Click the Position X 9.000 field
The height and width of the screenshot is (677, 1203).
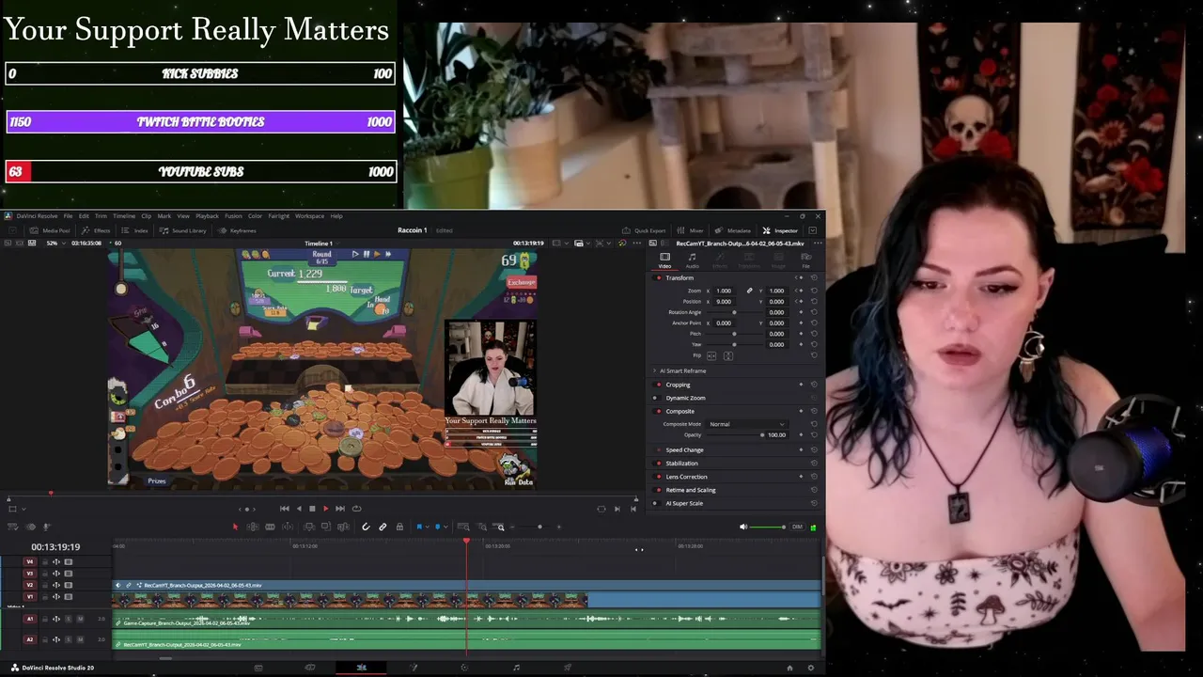pyautogui.click(x=724, y=302)
